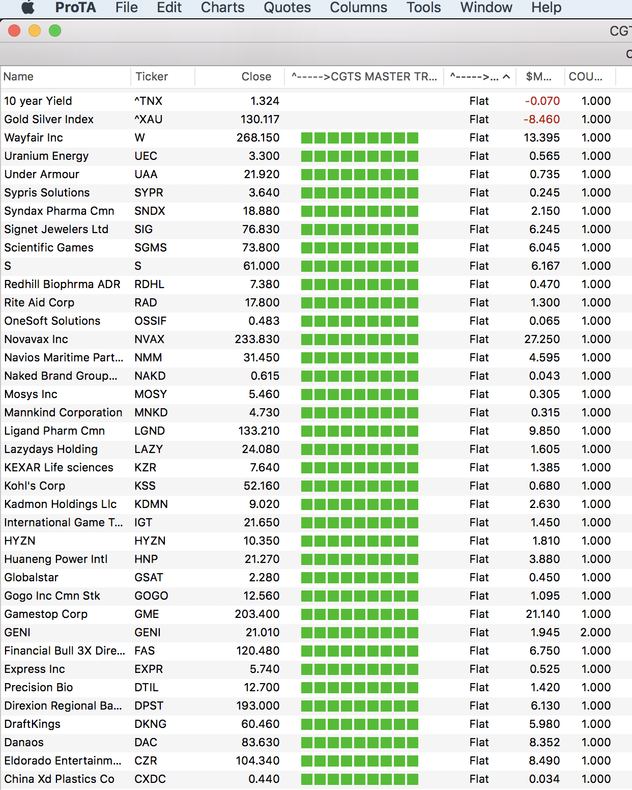Select Mannkind Corporation row
The image size is (632, 790).
[x=316, y=413]
